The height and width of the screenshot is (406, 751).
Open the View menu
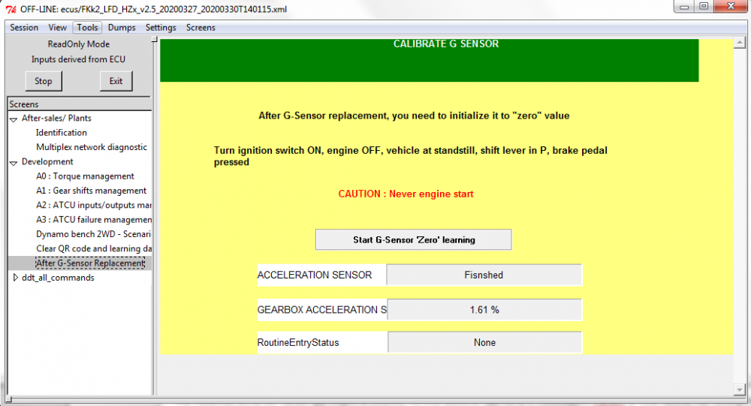(x=58, y=28)
